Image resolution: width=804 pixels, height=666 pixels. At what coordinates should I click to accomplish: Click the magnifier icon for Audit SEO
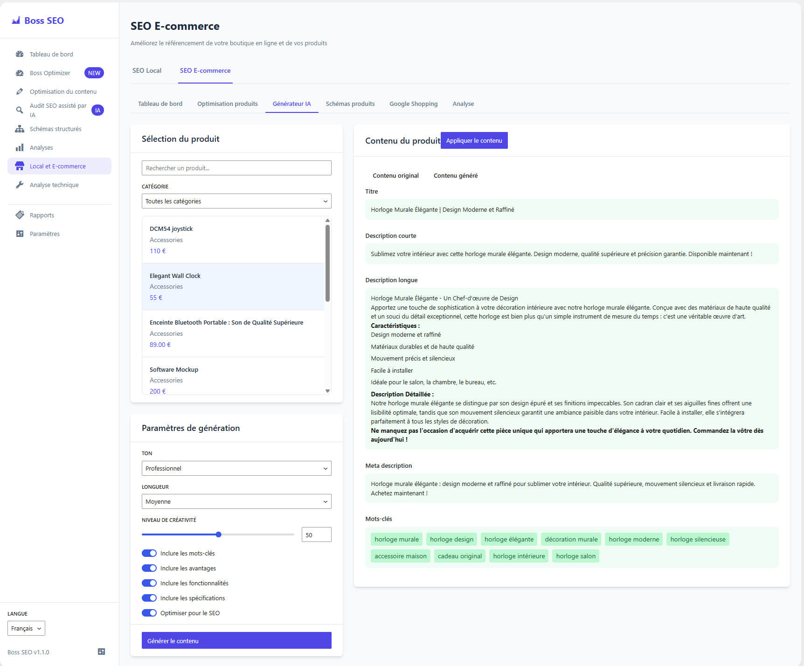20,110
